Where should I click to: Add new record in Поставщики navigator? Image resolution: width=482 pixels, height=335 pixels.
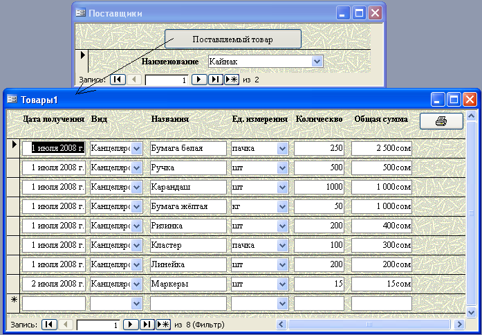click(x=232, y=80)
